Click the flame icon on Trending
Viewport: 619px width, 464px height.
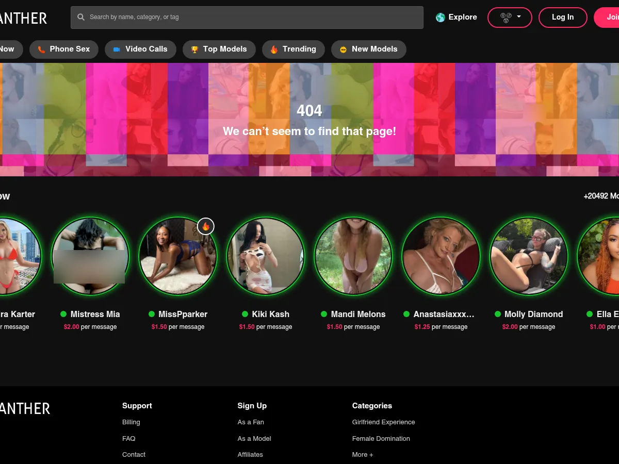coord(274,49)
